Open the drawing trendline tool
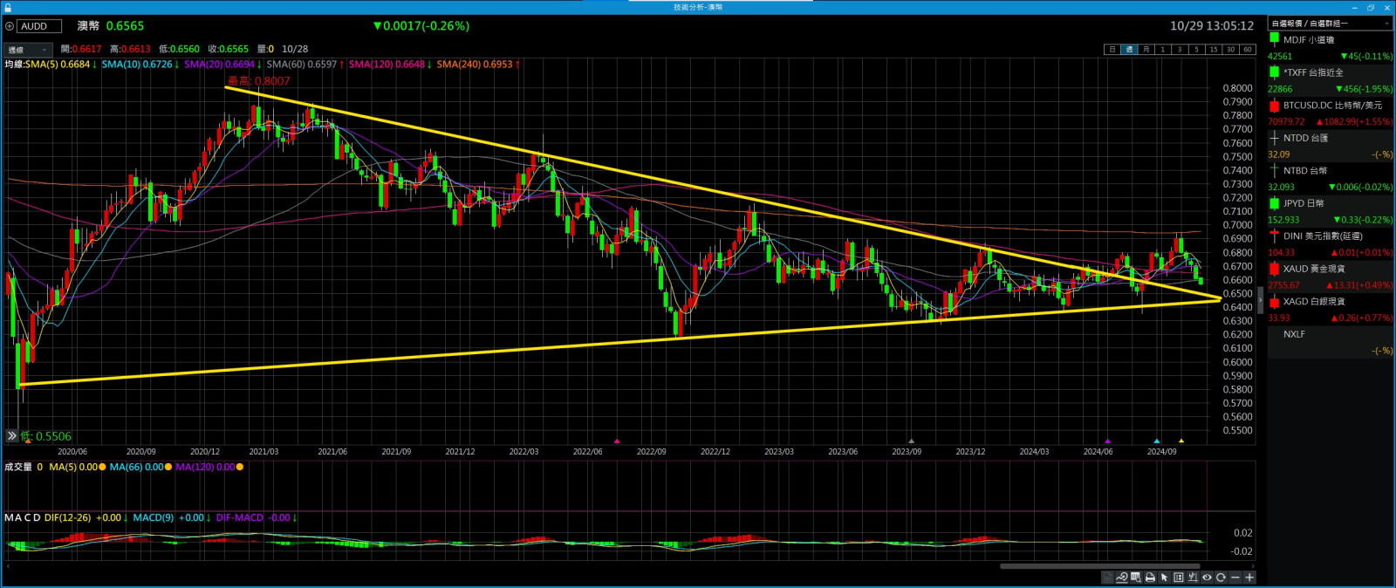The width and height of the screenshot is (1396, 588). [1122, 578]
